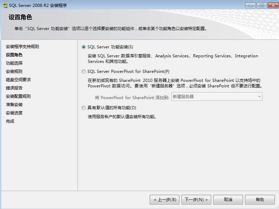Jump to 功能选择 step in sidebar
This screenshot has width=279, height=209.
coord(14,63)
